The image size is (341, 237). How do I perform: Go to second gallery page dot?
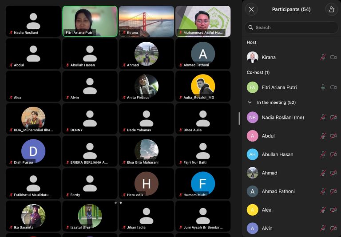[x=121, y=203]
